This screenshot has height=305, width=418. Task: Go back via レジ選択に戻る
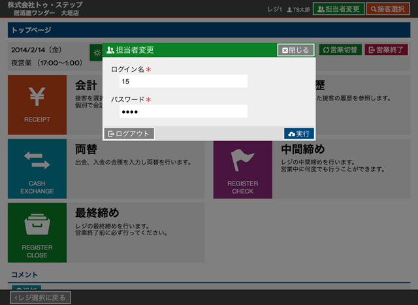[x=42, y=298]
